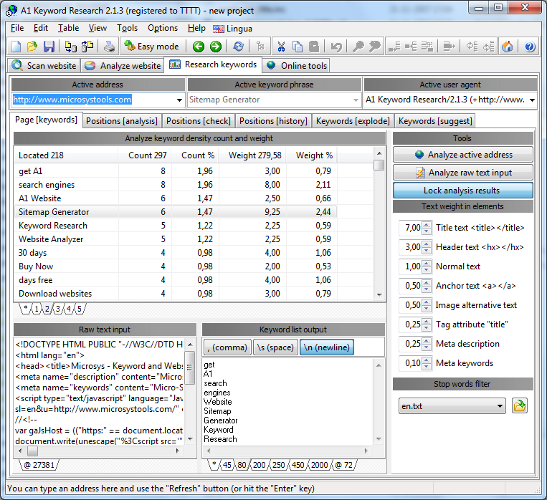Sort by Count 297 column header

(144, 155)
